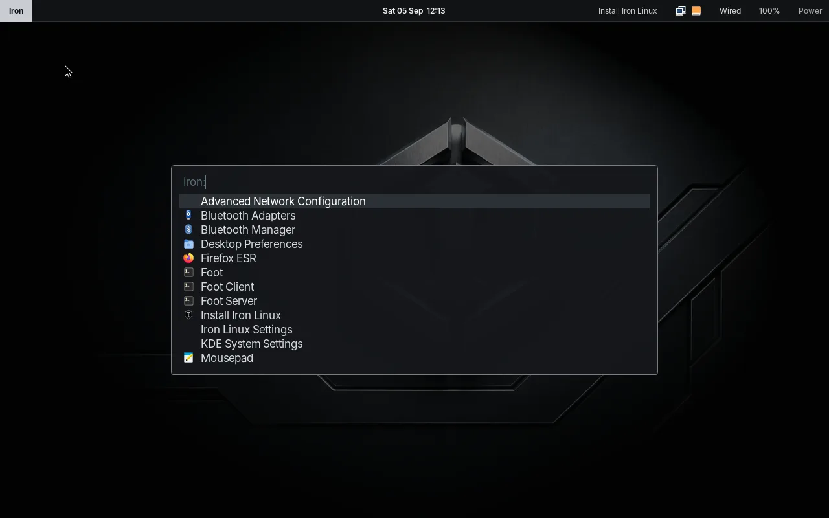Click the Bluetooth Manager icon
The width and height of the screenshot is (829, 518).
(x=188, y=230)
